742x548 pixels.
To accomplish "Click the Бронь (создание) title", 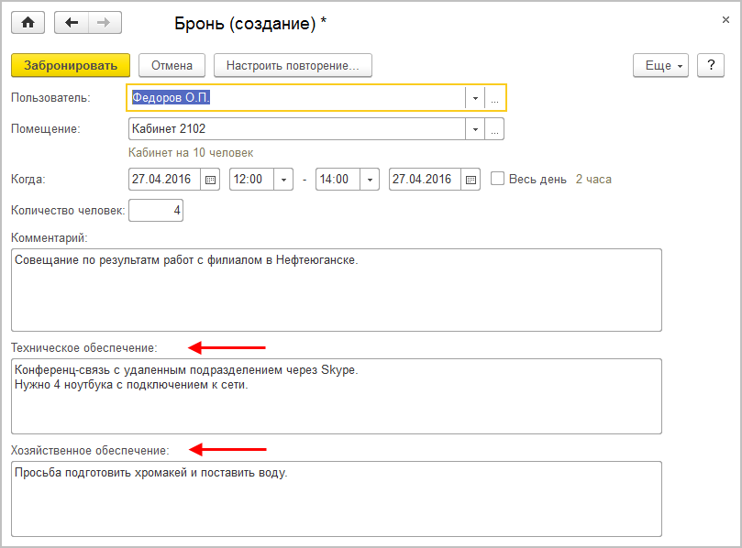I will point(250,23).
